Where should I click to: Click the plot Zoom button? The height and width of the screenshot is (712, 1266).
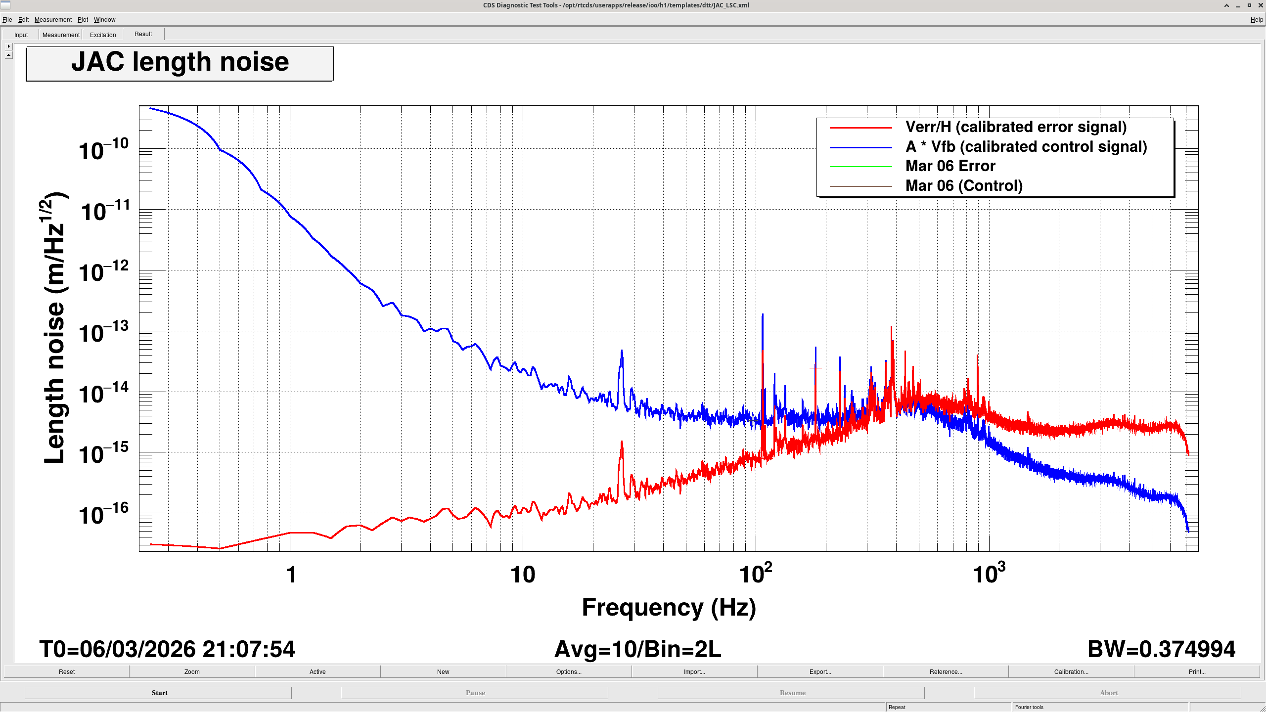(192, 671)
